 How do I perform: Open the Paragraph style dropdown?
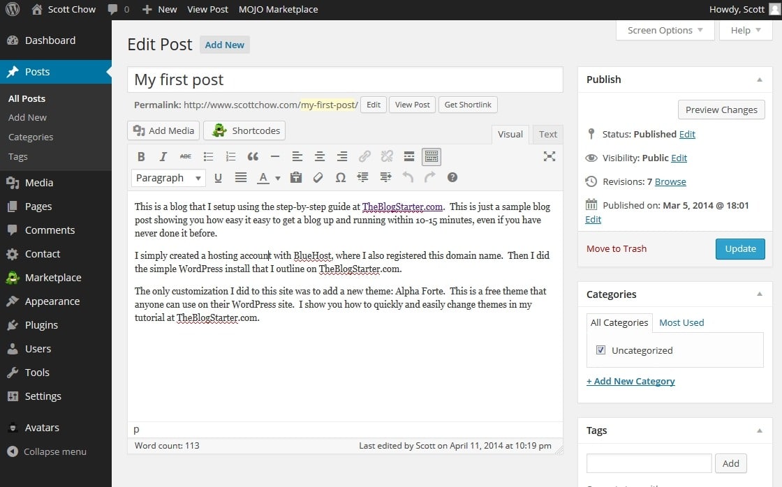(x=168, y=178)
